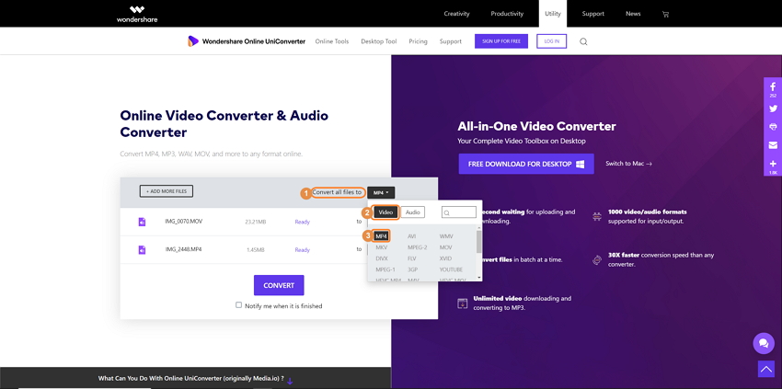The image size is (782, 389).
Task: Click the format list scrollbar
Action: [x=478, y=242]
